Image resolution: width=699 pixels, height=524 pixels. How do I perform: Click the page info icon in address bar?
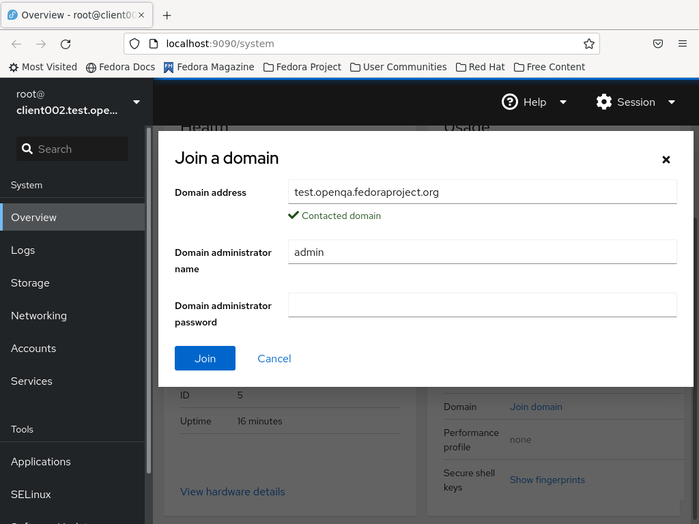pos(154,44)
